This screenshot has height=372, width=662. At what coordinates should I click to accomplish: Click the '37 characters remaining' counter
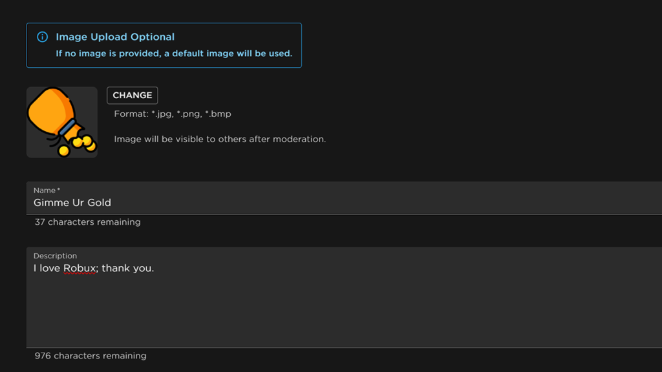tap(87, 222)
